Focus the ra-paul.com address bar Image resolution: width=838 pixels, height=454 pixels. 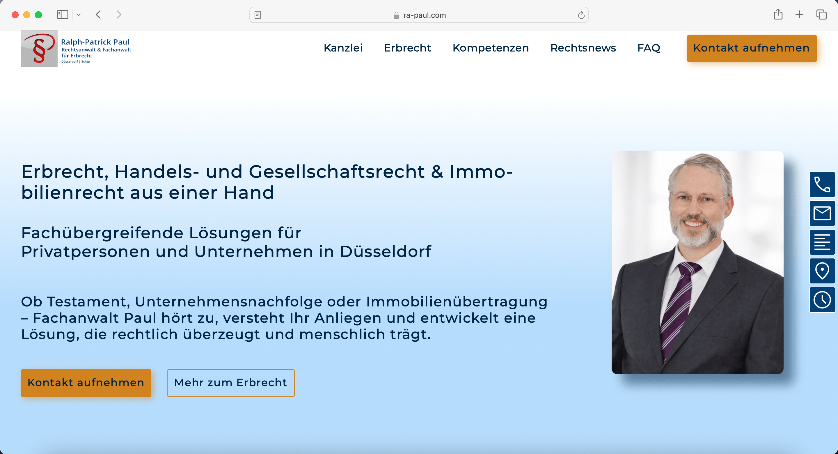419,15
